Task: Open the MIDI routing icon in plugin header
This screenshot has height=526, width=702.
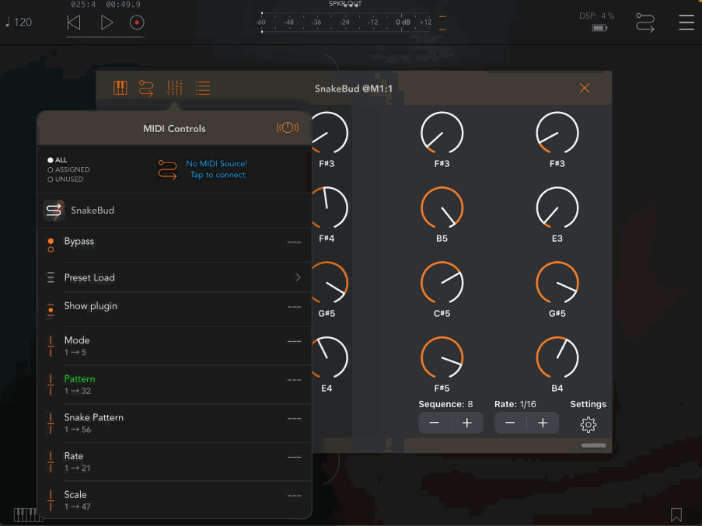Action: click(x=146, y=88)
